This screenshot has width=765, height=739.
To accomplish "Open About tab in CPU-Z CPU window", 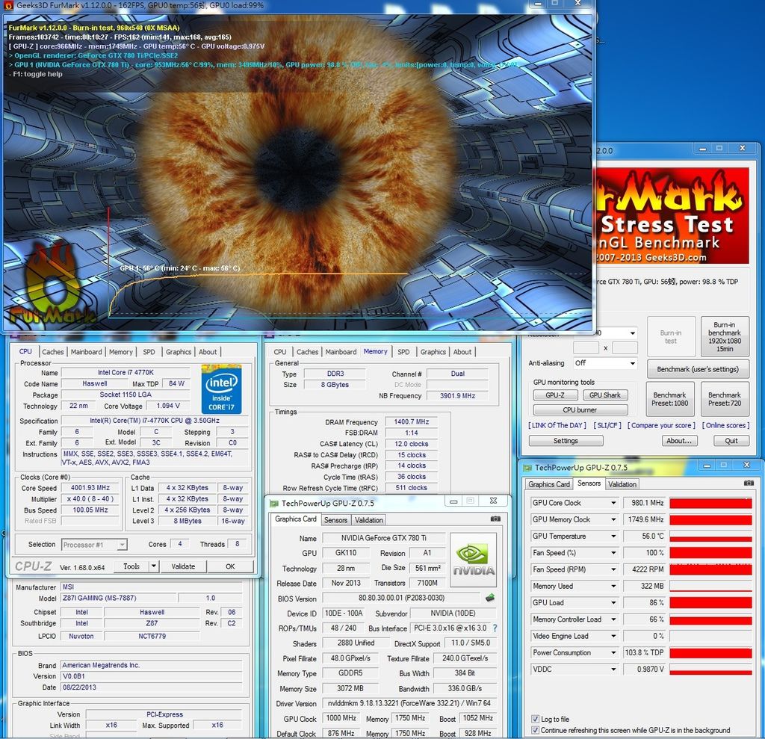I will (x=208, y=351).
